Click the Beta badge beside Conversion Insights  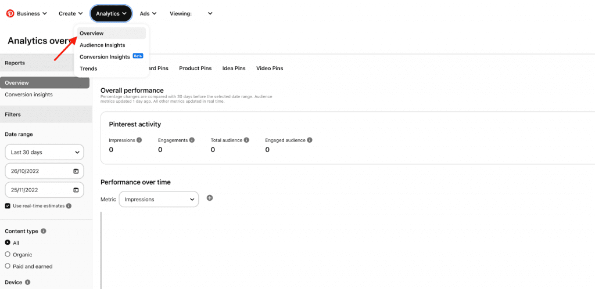[138, 56]
